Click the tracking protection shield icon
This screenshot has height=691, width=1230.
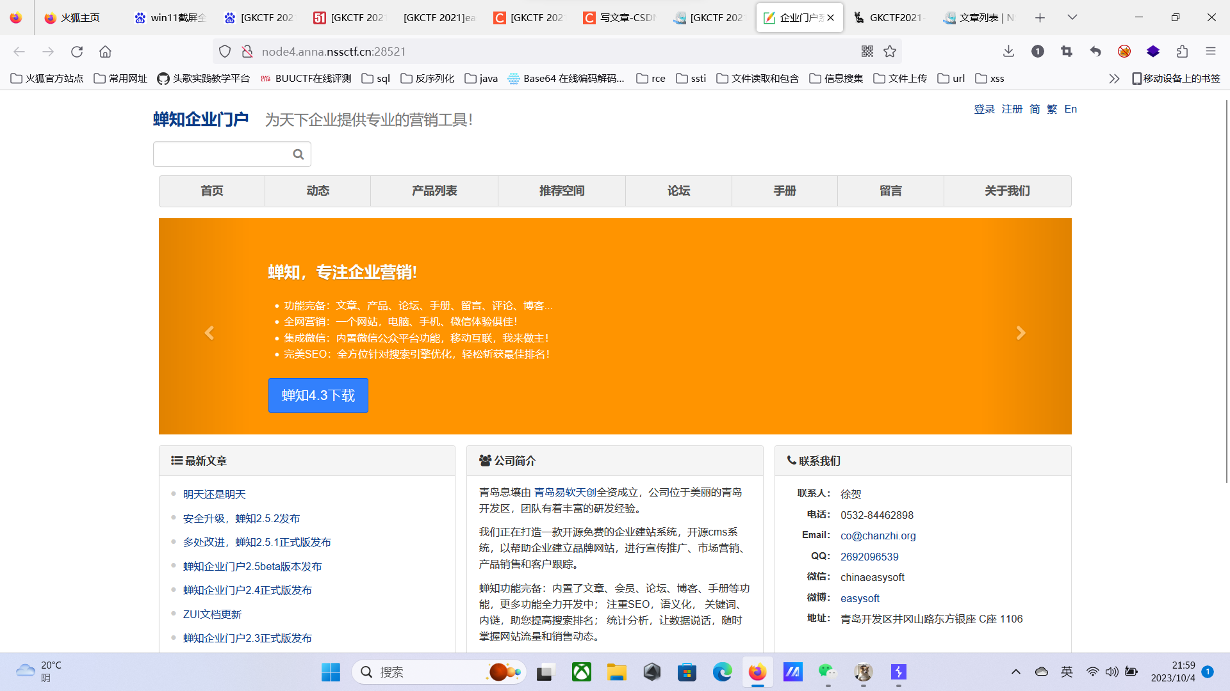coord(225,51)
